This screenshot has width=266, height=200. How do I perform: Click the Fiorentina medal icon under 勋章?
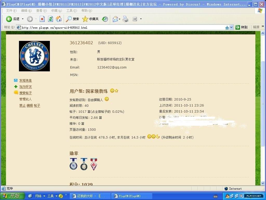point(94,164)
